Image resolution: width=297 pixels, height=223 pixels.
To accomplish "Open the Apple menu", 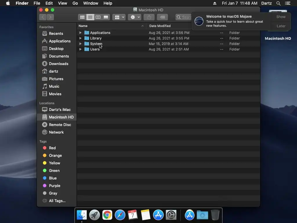I will [x=8, y=3].
